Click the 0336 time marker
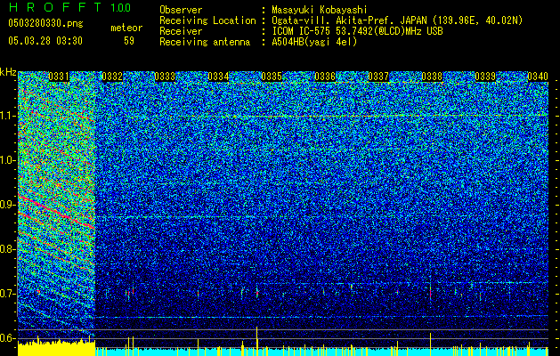This screenshot has width=560, height=356. pyautogui.click(x=325, y=77)
